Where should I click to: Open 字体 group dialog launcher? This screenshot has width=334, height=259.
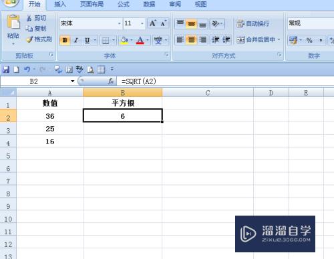(x=166, y=55)
